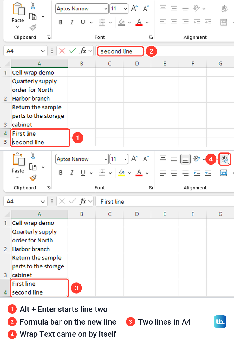Open Borders dropdown arrow in lower ribbon
Image resolution: width=234 pixels, height=346 pixels.
click(x=110, y=173)
